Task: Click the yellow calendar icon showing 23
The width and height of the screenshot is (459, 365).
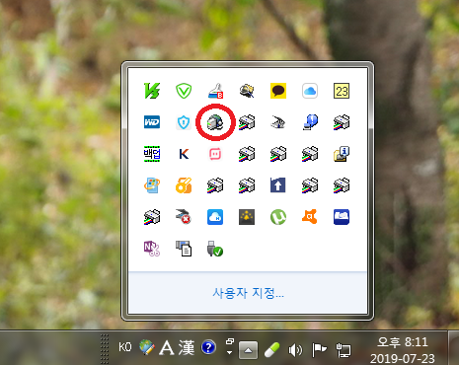Action: [342, 91]
